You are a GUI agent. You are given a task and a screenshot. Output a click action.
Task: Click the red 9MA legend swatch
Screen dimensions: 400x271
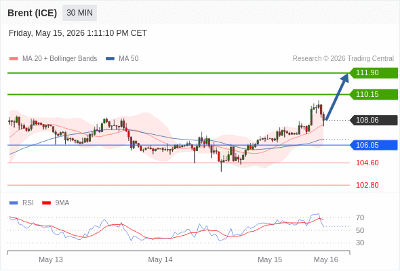click(x=46, y=203)
